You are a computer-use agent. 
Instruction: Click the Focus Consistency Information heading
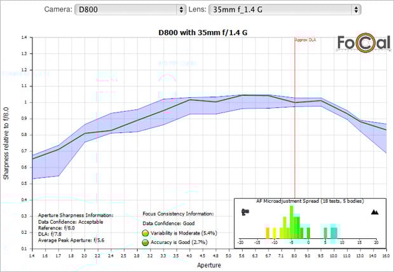[x=178, y=214]
